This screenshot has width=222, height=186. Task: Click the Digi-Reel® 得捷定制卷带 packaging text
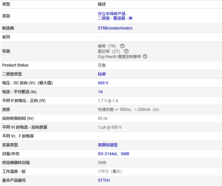(119, 56)
